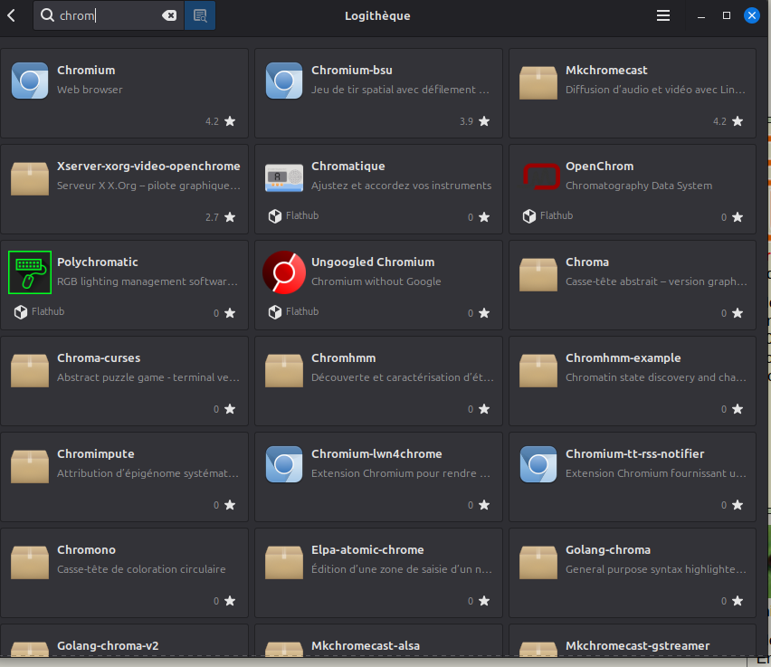Image resolution: width=771 pixels, height=667 pixels.
Task: Open the Xserver-xorg-video-openchrome entry
Action: point(125,186)
